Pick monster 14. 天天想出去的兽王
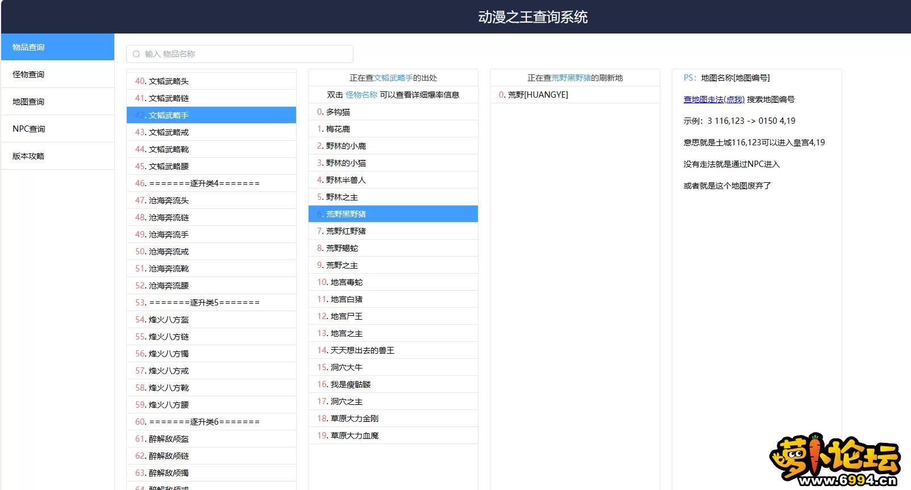Screen dimensions: 911x490 [x=393, y=350]
